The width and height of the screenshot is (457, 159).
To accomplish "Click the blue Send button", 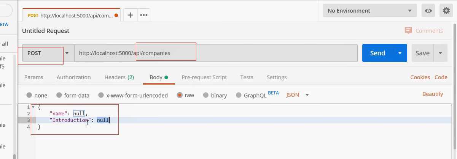I will 377,53.
